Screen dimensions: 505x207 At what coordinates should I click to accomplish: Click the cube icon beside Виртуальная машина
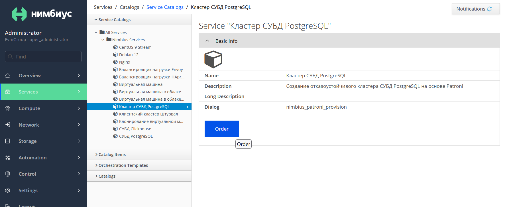(x=115, y=84)
